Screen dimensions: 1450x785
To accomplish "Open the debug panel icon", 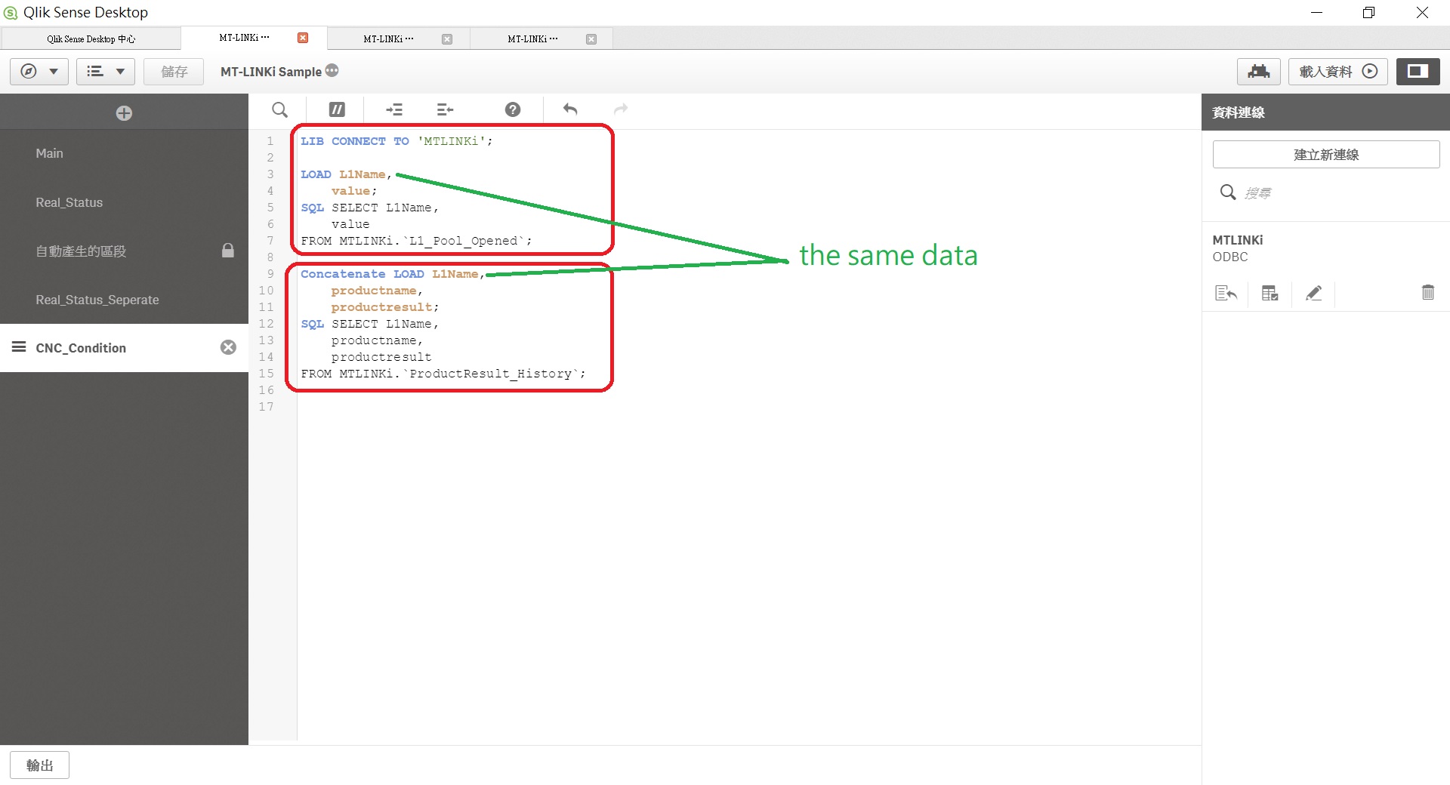I will (1258, 72).
